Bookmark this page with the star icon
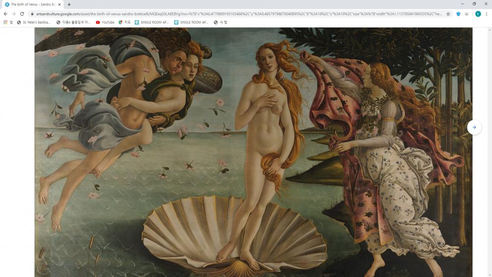Screen dimensions: 492x277 click(448, 14)
